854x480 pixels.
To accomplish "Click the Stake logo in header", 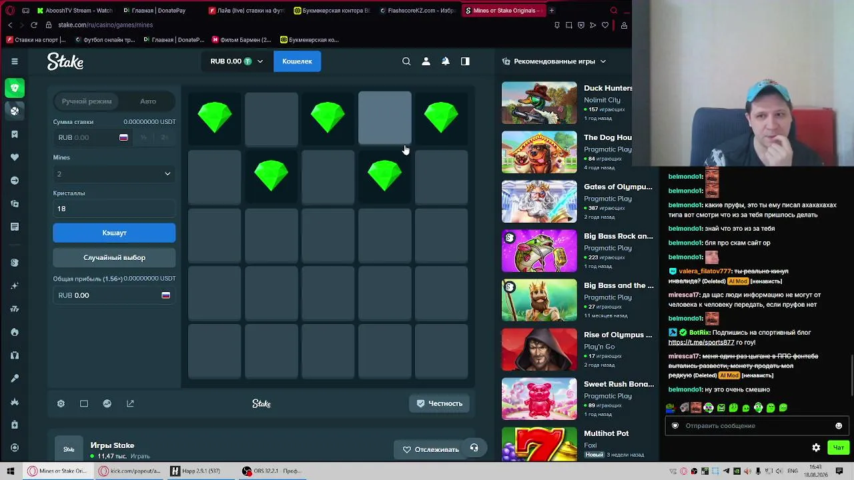I will (x=65, y=61).
